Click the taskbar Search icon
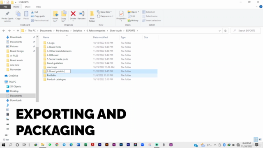The width and height of the screenshot is (263, 148). click(10, 145)
